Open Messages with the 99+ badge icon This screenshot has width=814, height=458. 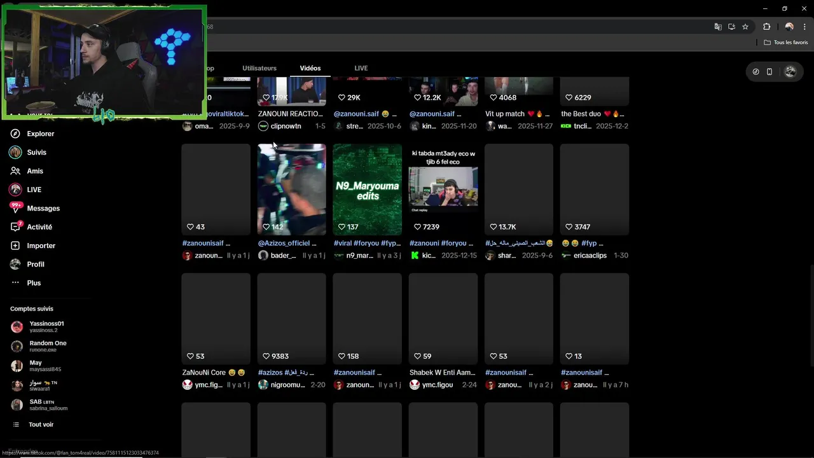(x=15, y=208)
